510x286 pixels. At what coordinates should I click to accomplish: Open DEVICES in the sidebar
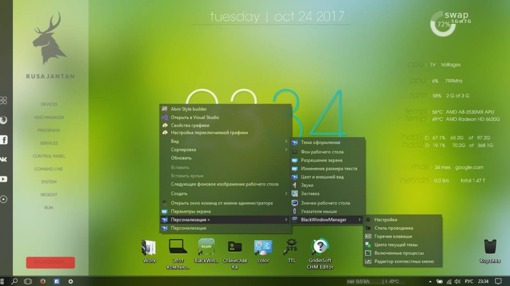(x=49, y=104)
